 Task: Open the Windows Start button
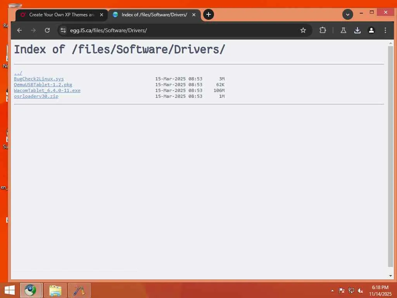pos(10,290)
